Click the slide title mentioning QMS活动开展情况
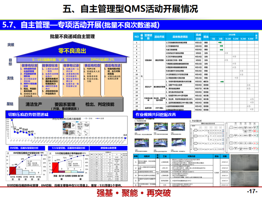Image resolution: width=262 pixels, height=197 pixels. 130,9
